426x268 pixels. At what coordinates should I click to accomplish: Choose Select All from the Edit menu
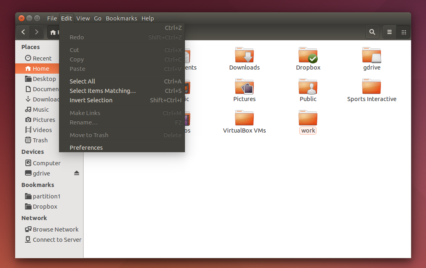(82, 81)
